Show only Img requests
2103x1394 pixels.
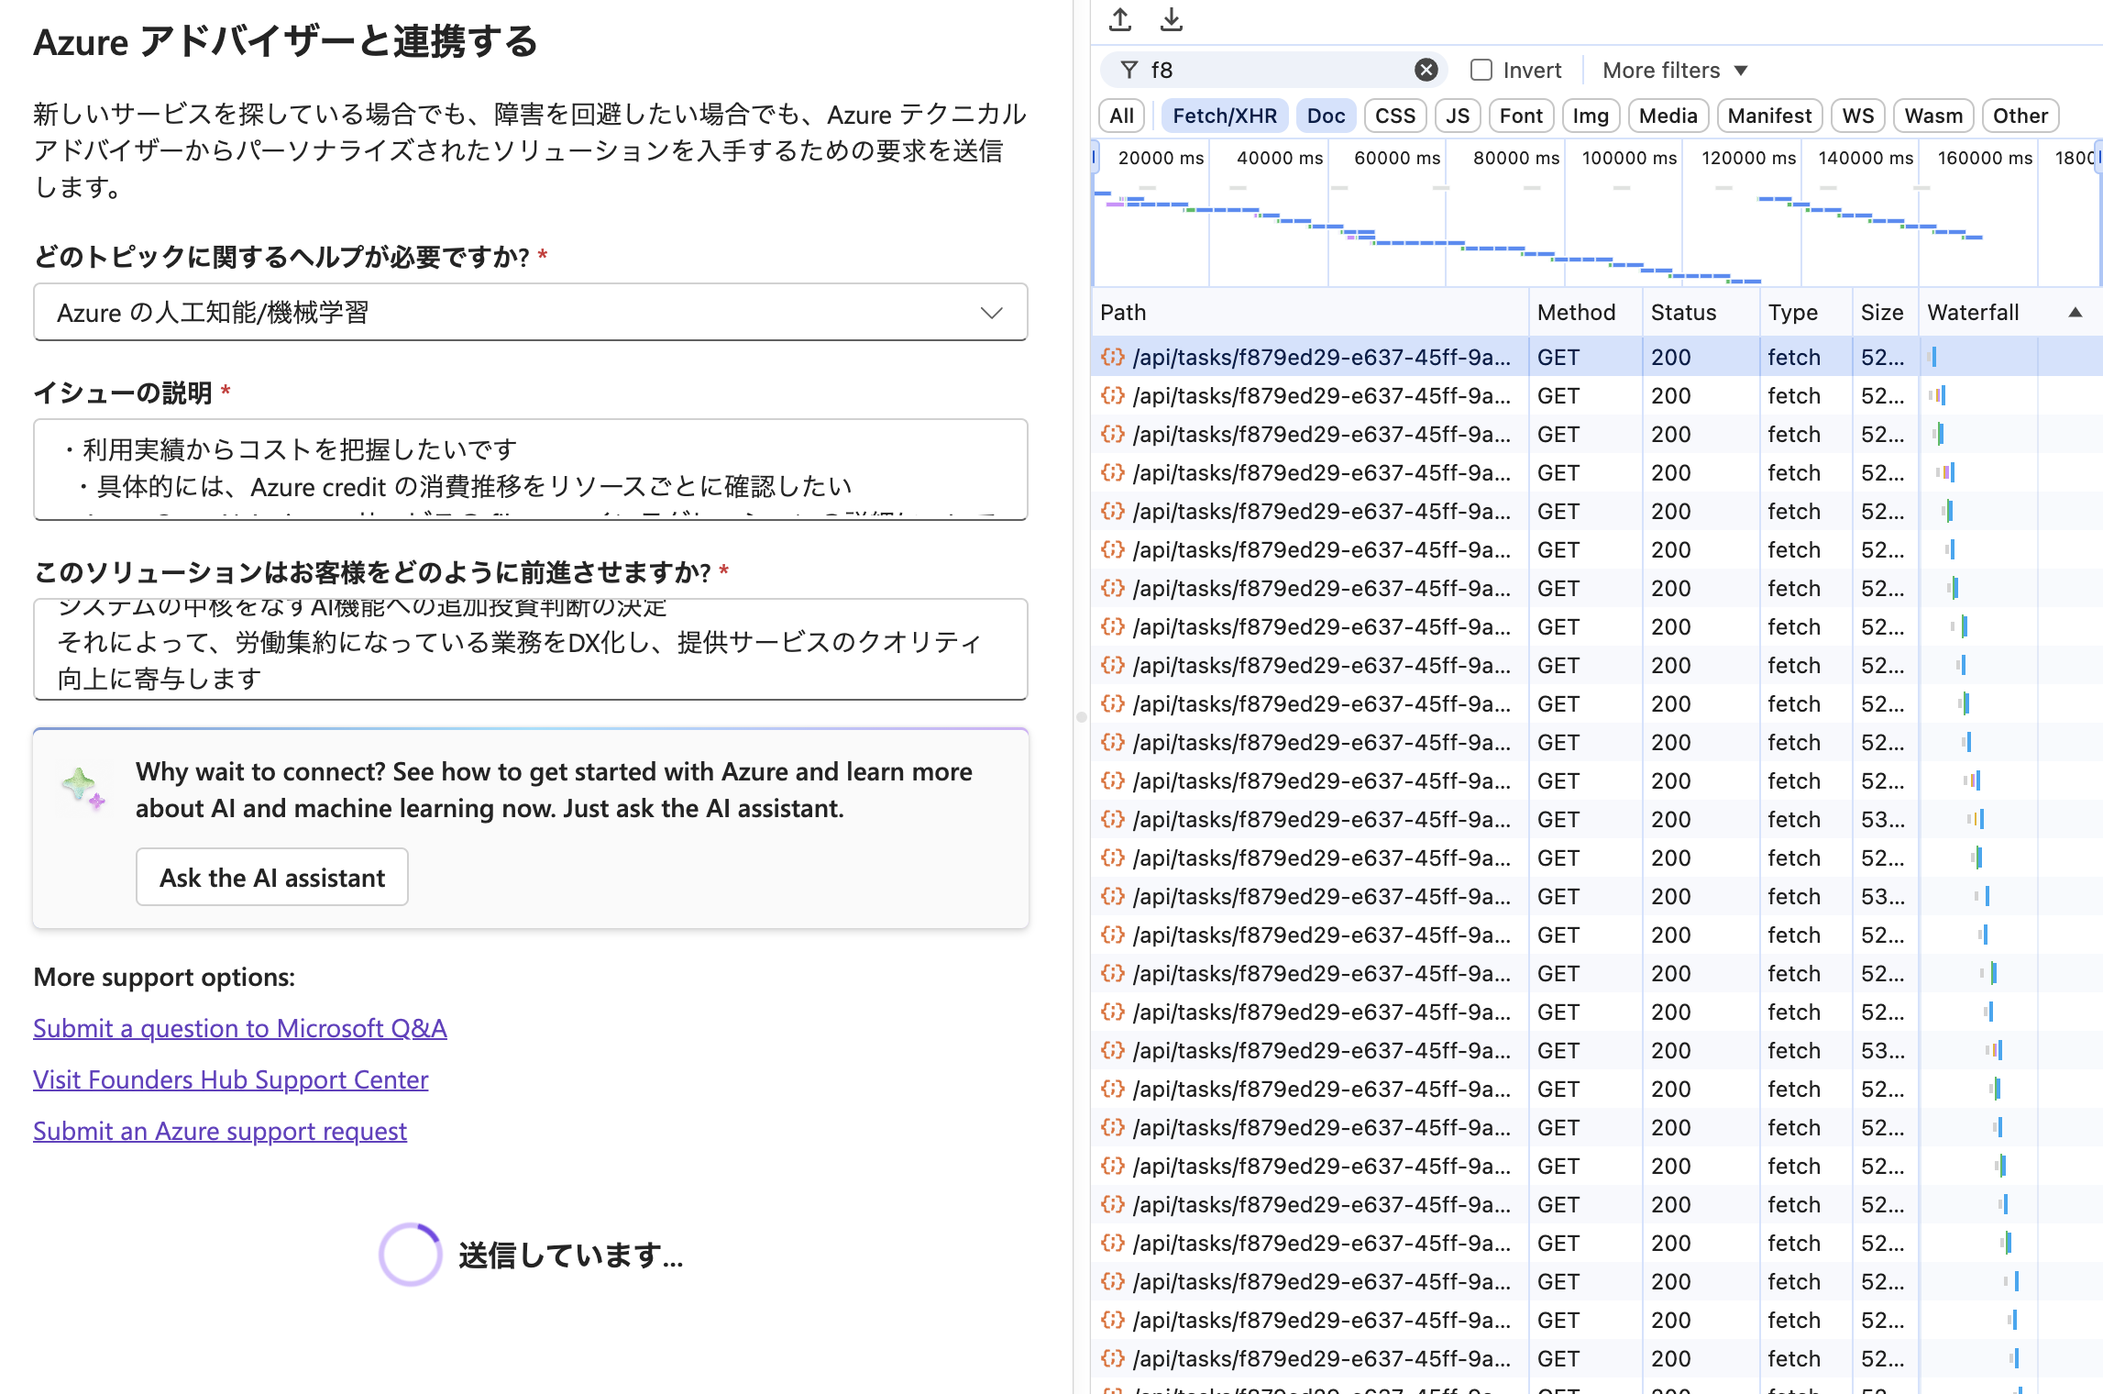coord(1591,116)
